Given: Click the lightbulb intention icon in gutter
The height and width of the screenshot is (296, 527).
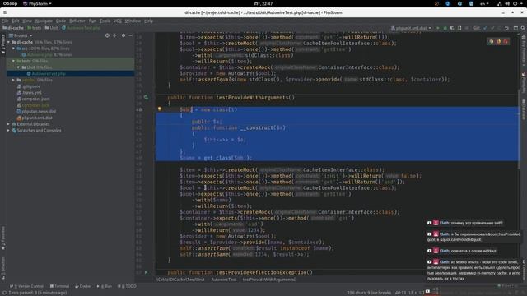Looking at the screenshot, I should (x=160, y=109).
